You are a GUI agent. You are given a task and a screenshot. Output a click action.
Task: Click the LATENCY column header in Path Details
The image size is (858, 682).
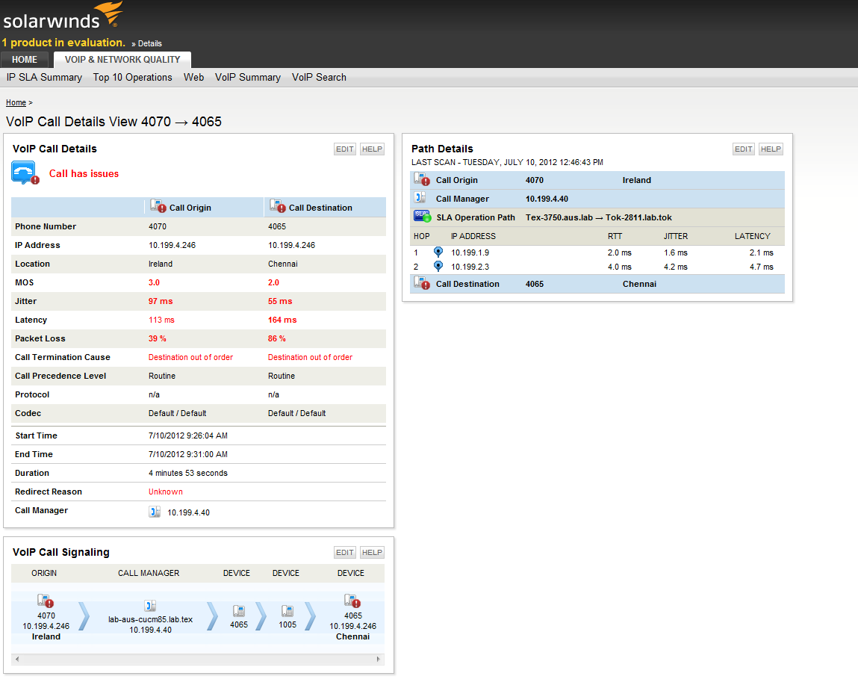pyautogui.click(x=753, y=236)
